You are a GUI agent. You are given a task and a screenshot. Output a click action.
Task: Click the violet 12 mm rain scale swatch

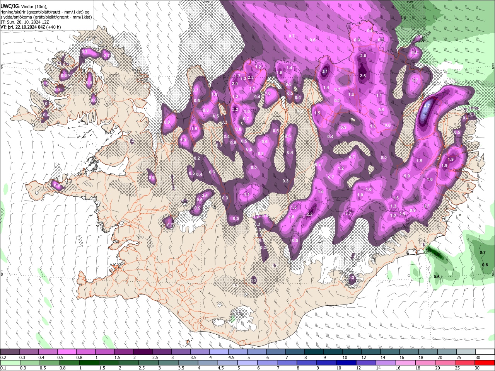(x=366, y=362)
